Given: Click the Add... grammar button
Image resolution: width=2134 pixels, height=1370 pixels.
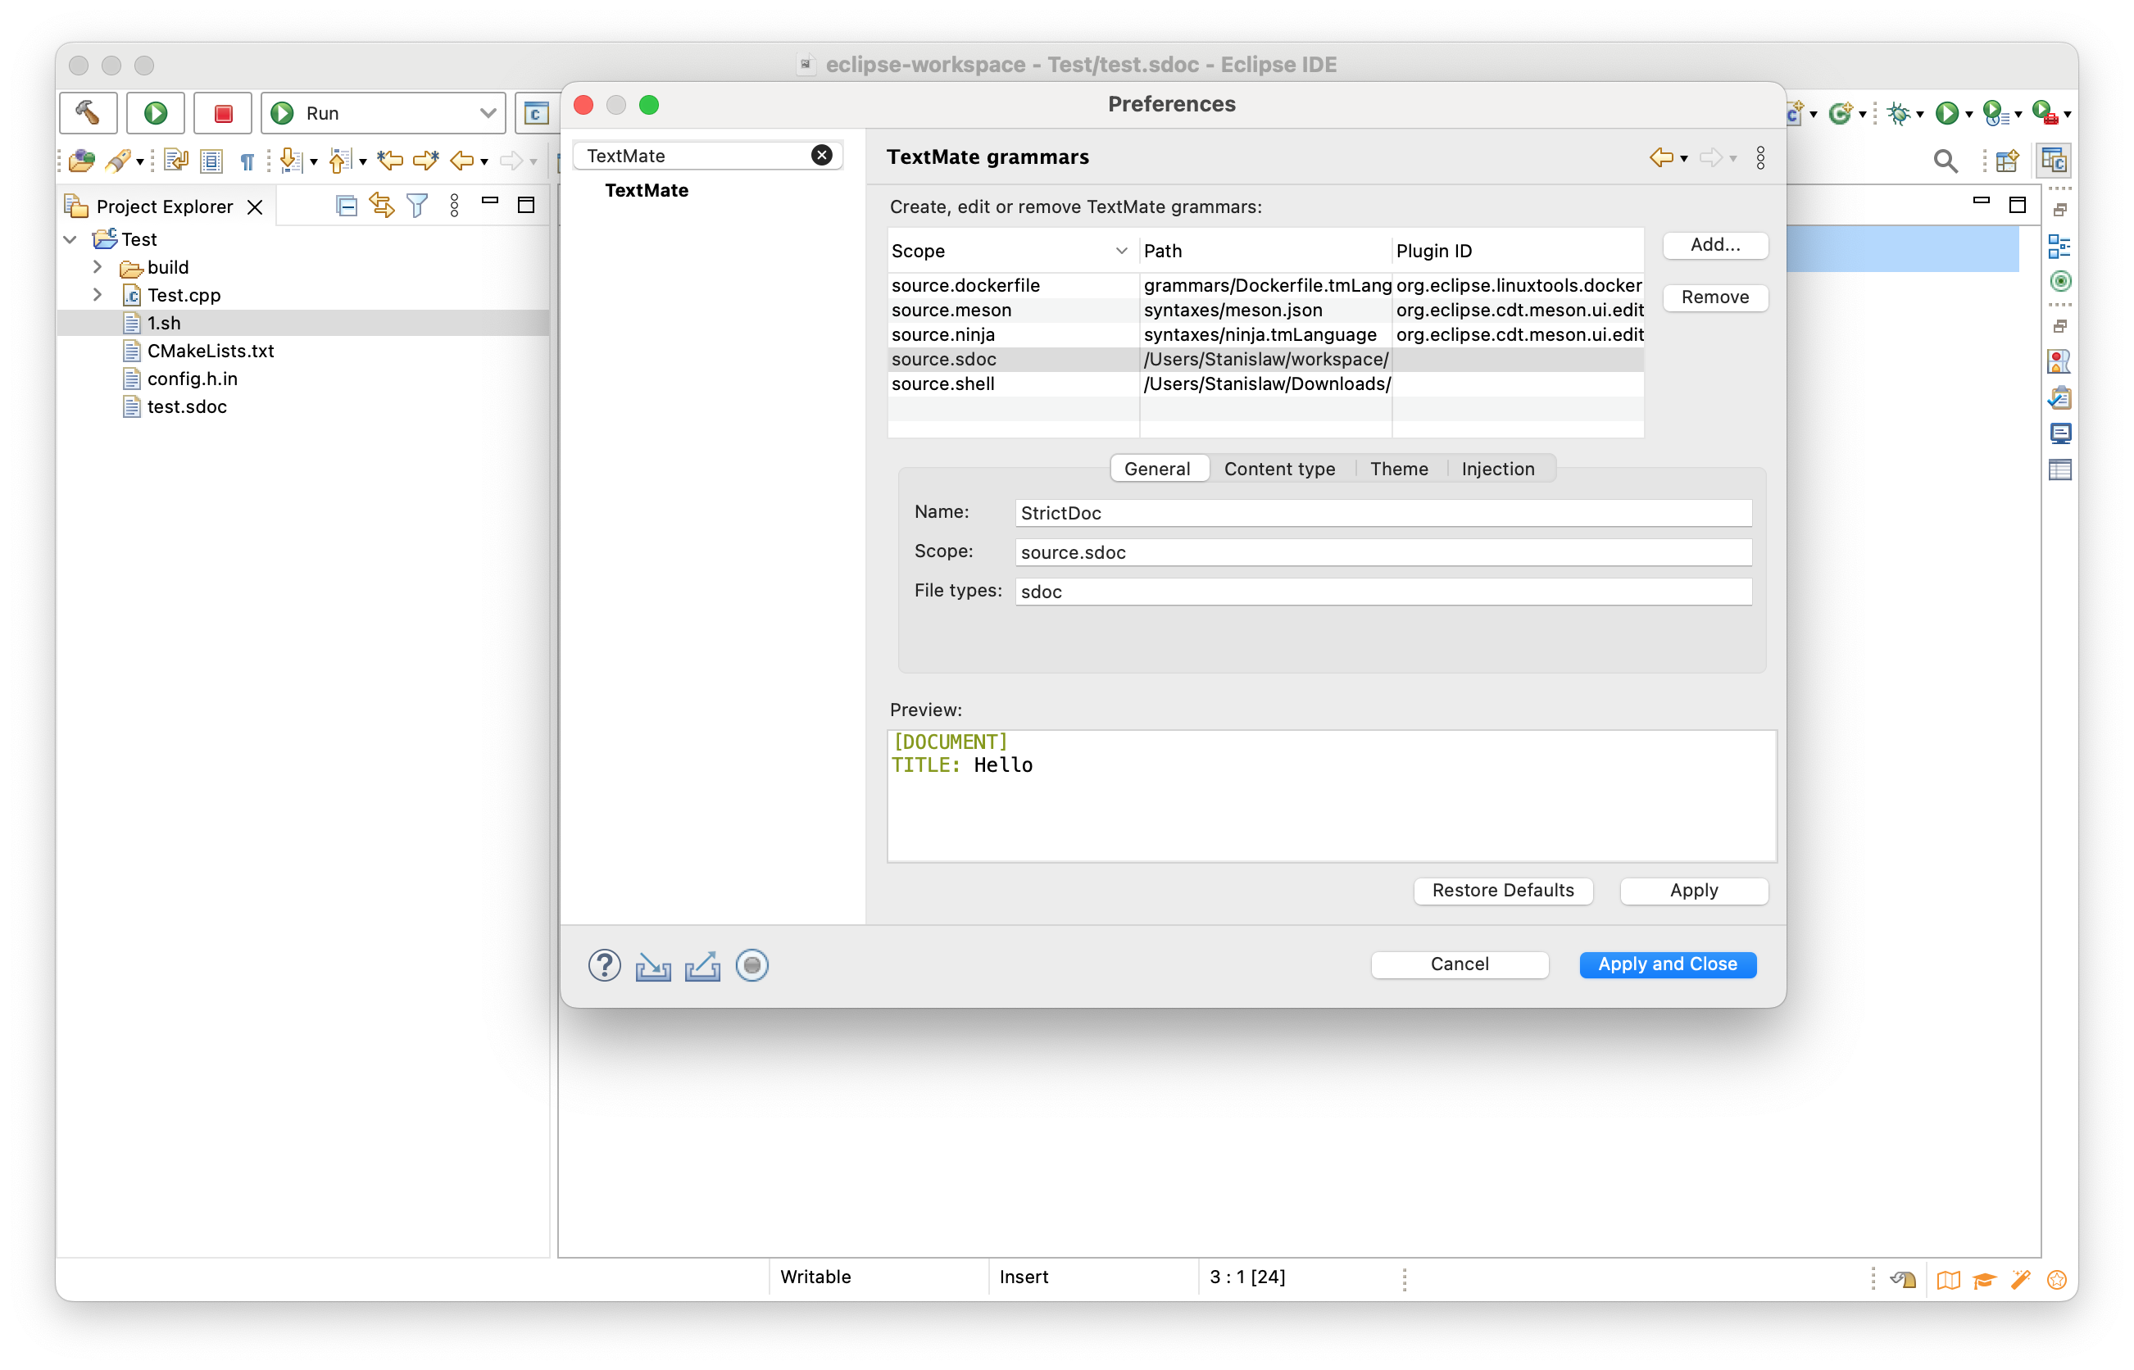Looking at the screenshot, I should pyautogui.click(x=1715, y=245).
